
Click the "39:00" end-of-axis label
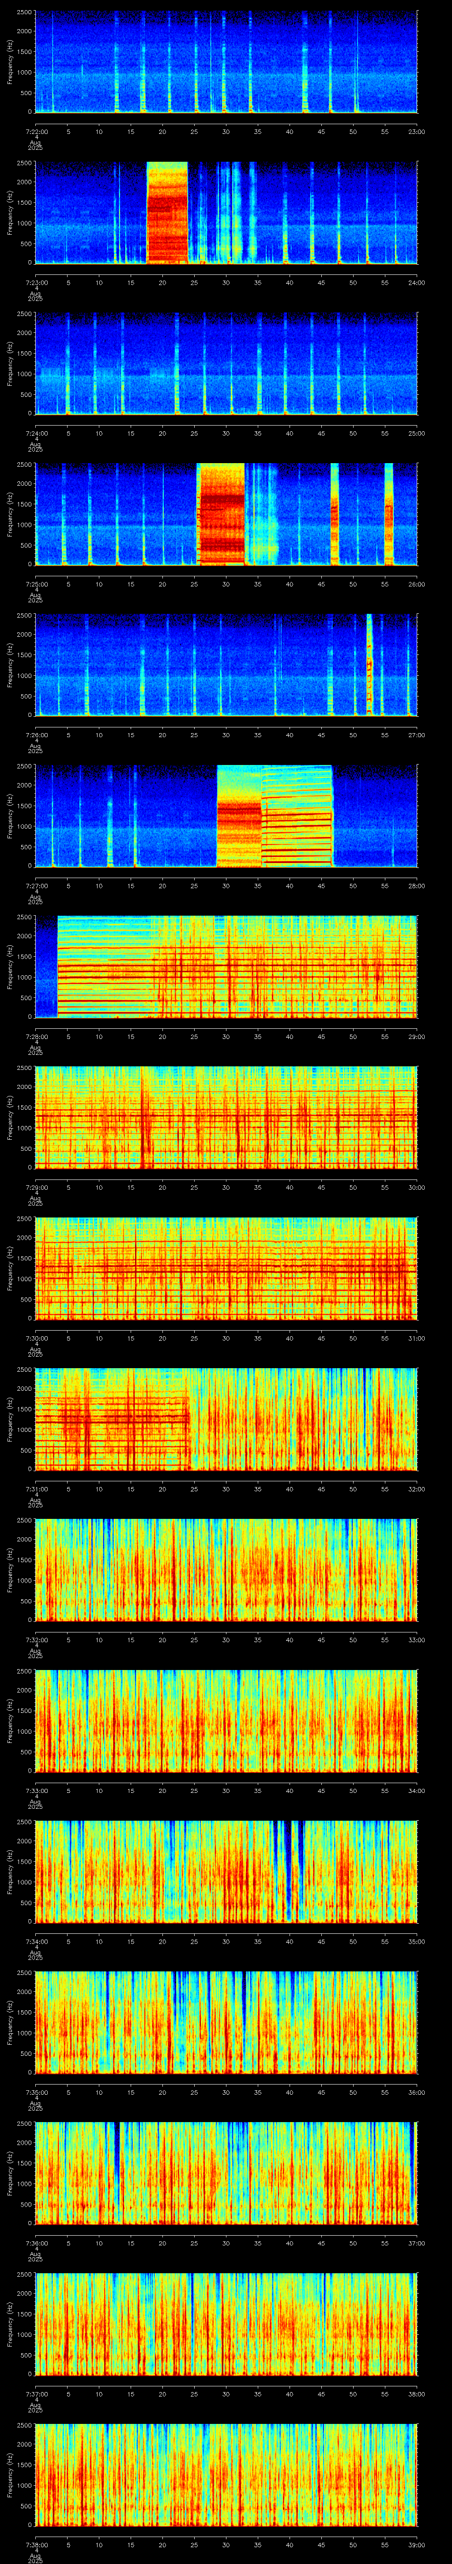pyautogui.click(x=417, y=2544)
